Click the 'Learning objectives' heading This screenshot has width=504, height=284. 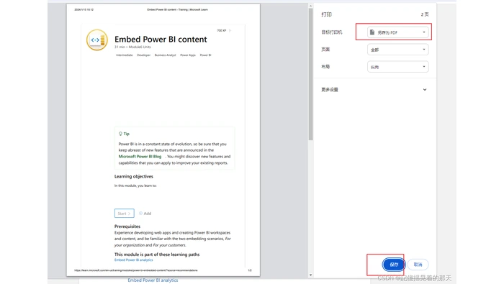point(134,176)
